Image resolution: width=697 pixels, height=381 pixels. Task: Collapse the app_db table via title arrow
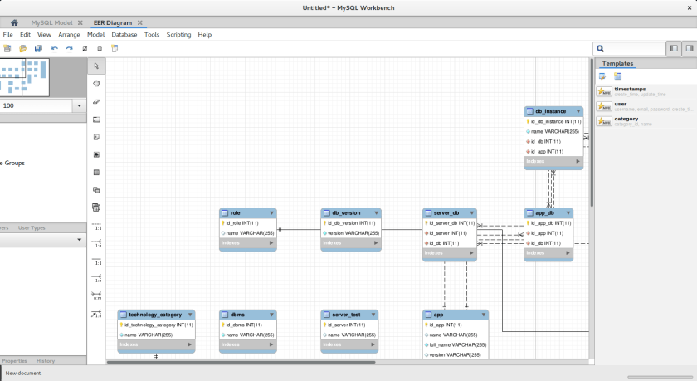[568, 213]
